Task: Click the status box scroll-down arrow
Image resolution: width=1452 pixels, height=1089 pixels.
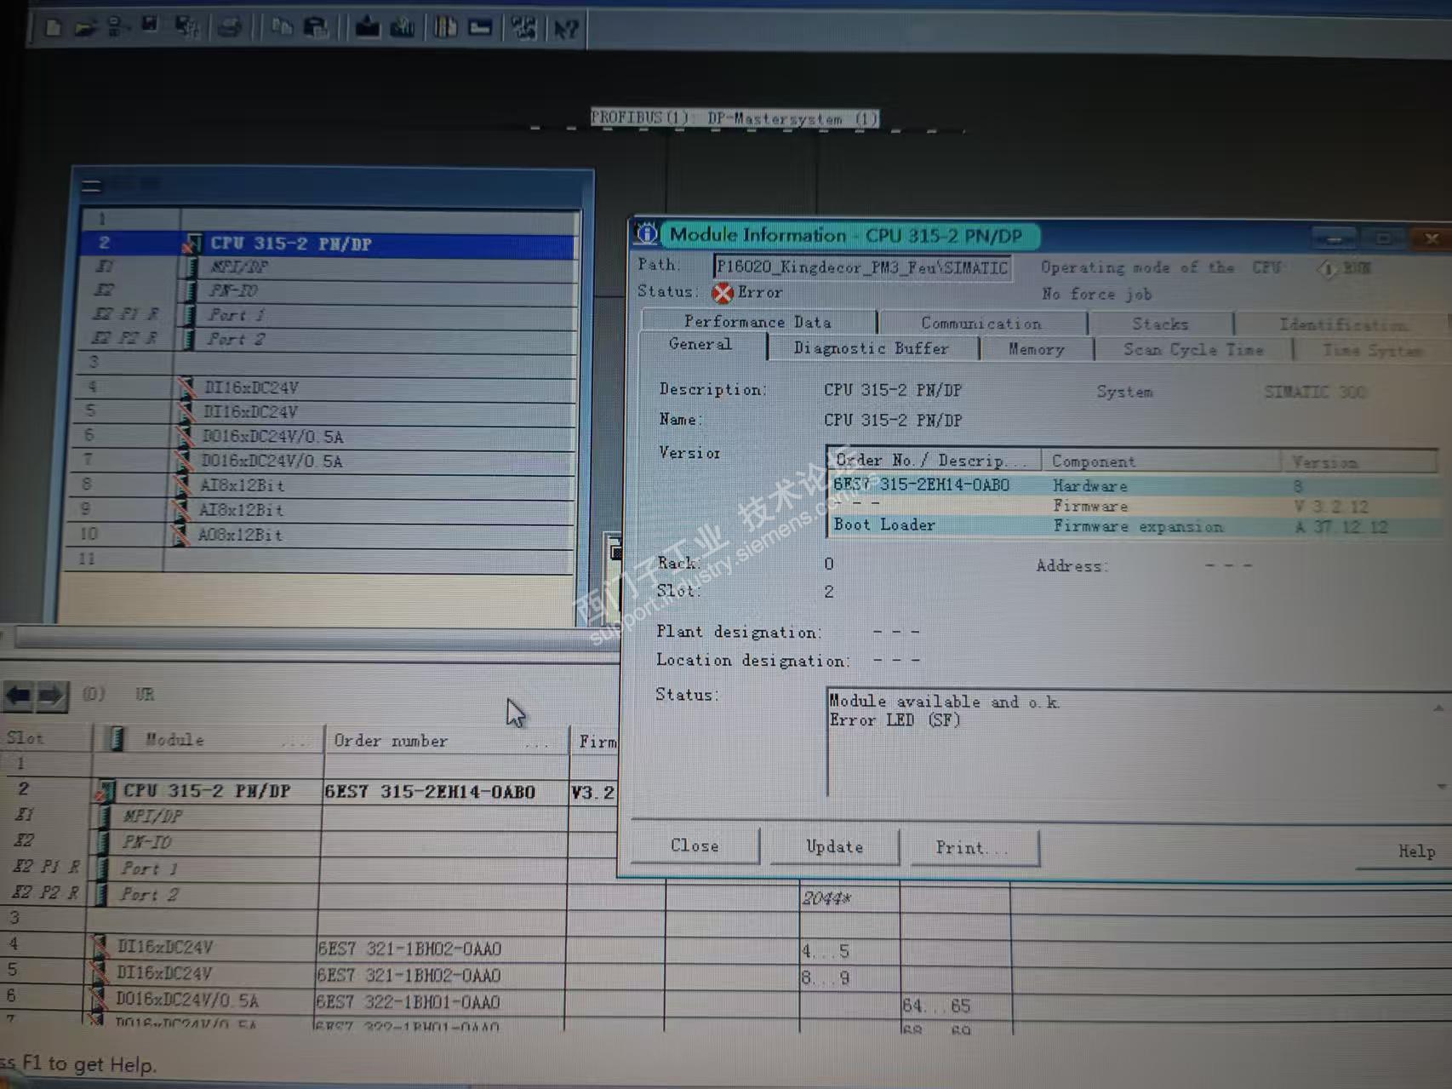Action: pos(1441,786)
